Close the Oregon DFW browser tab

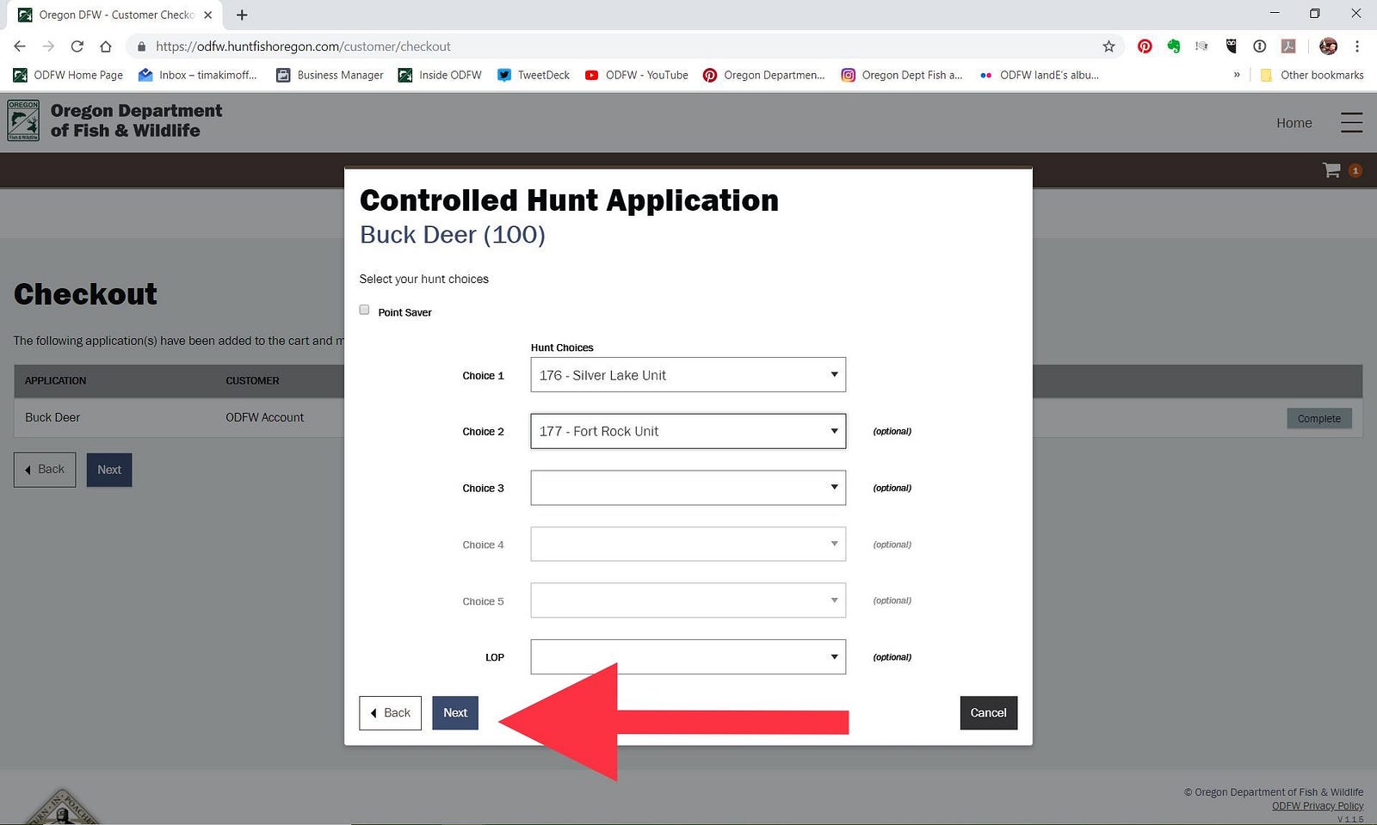(207, 15)
